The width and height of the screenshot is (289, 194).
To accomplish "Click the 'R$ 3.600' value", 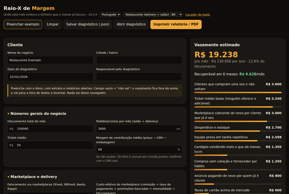I will tap(273, 84).
